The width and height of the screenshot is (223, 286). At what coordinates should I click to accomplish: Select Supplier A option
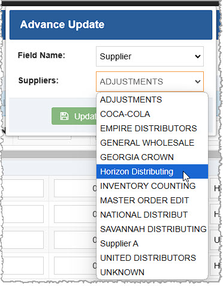[152, 243]
